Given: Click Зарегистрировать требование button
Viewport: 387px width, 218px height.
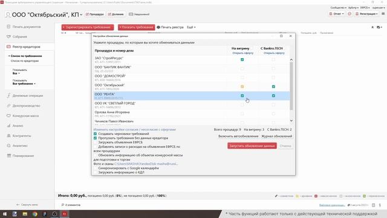Looking at the screenshot, I should click(88, 27).
